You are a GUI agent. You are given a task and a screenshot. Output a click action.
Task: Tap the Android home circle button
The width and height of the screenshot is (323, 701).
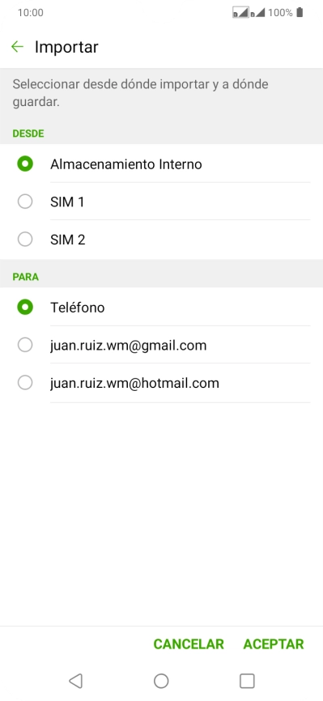pyautogui.click(x=161, y=681)
